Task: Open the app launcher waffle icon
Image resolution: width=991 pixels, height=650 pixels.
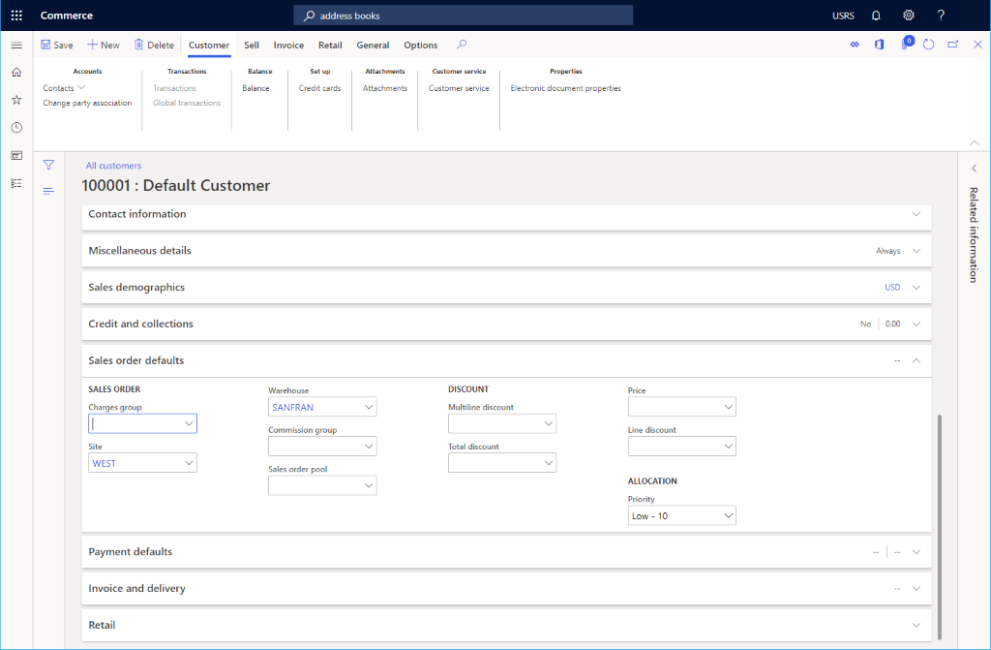Action: tap(15, 15)
